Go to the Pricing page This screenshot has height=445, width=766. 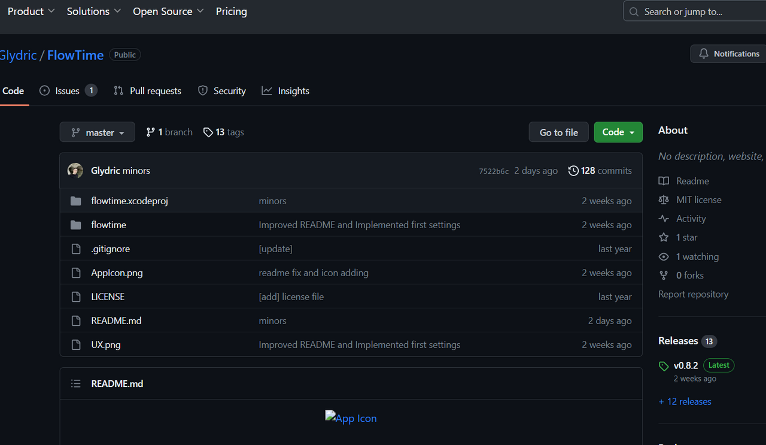(x=231, y=11)
